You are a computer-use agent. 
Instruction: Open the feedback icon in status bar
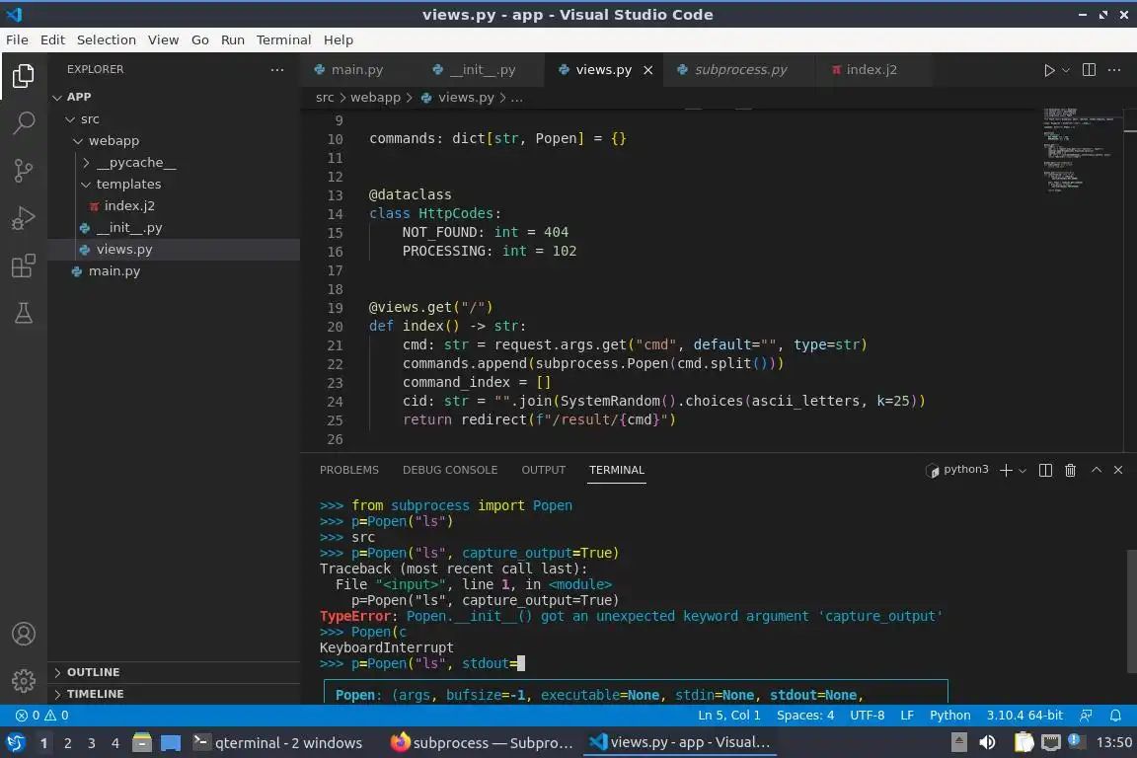click(x=1086, y=716)
